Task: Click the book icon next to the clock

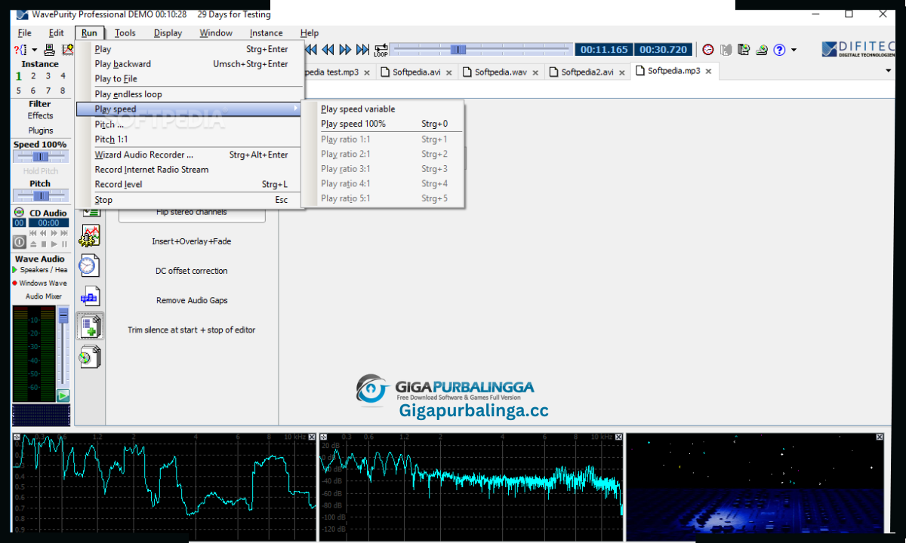Action: (726, 50)
